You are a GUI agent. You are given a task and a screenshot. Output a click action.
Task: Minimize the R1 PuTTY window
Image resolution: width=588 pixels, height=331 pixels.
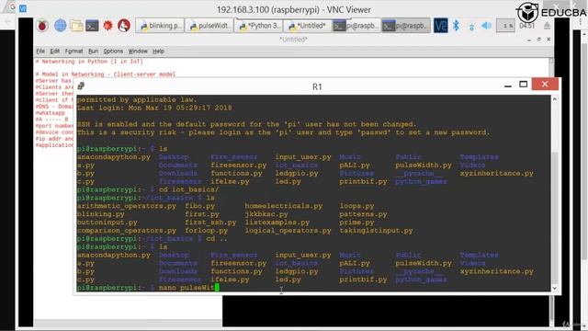pos(508,85)
